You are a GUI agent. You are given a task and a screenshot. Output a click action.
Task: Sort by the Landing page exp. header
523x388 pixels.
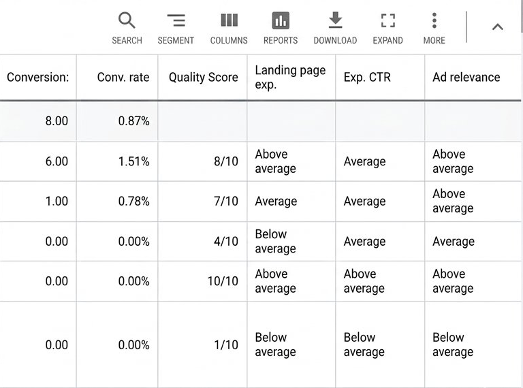click(x=290, y=78)
